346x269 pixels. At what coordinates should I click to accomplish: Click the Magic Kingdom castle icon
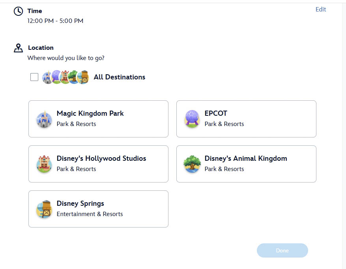[44, 119]
